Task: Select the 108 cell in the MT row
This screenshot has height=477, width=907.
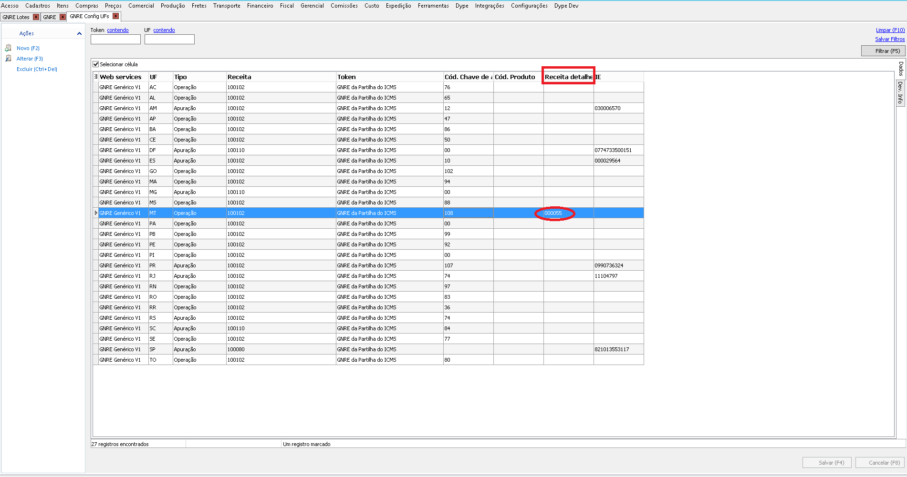Action: click(469, 213)
